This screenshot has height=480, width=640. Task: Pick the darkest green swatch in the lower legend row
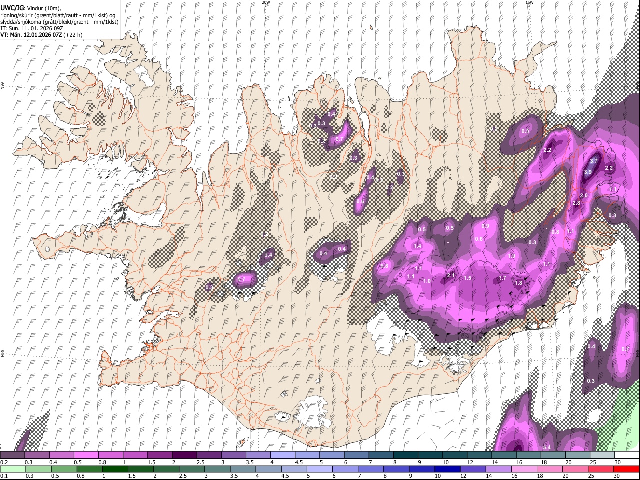(x=114, y=469)
